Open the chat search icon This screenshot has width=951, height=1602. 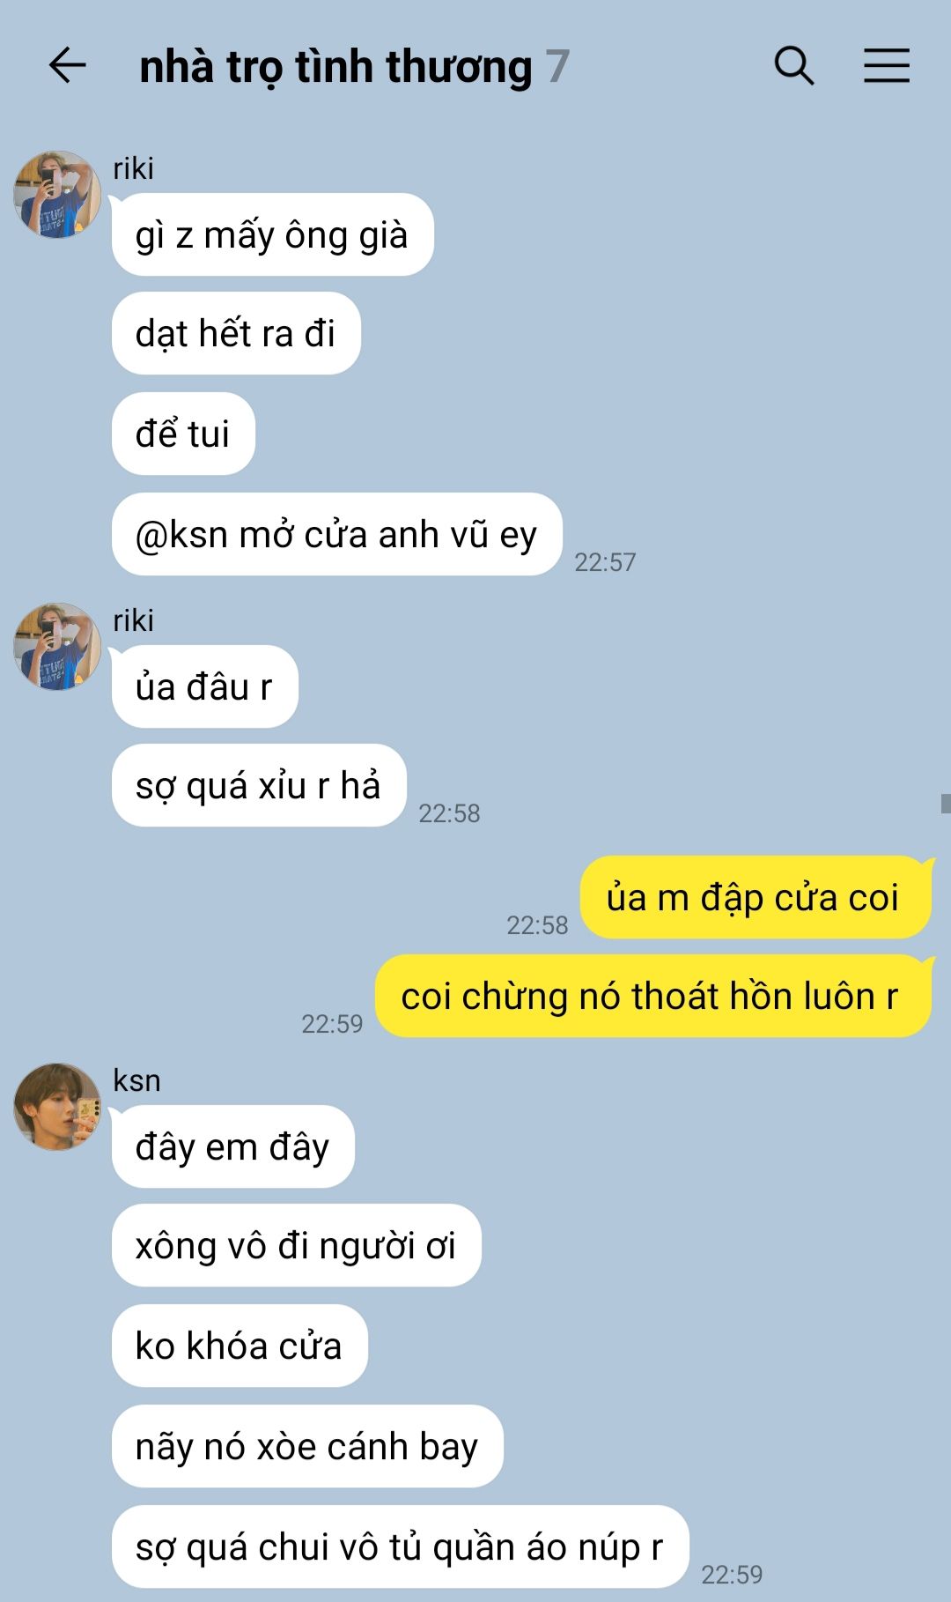(x=793, y=66)
